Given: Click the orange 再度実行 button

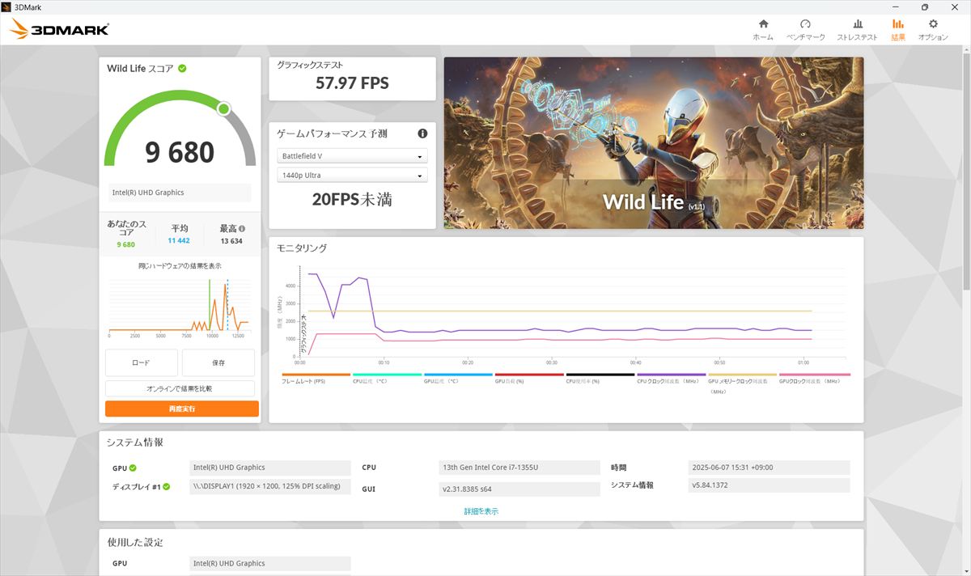Looking at the screenshot, I should (x=182, y=409).
